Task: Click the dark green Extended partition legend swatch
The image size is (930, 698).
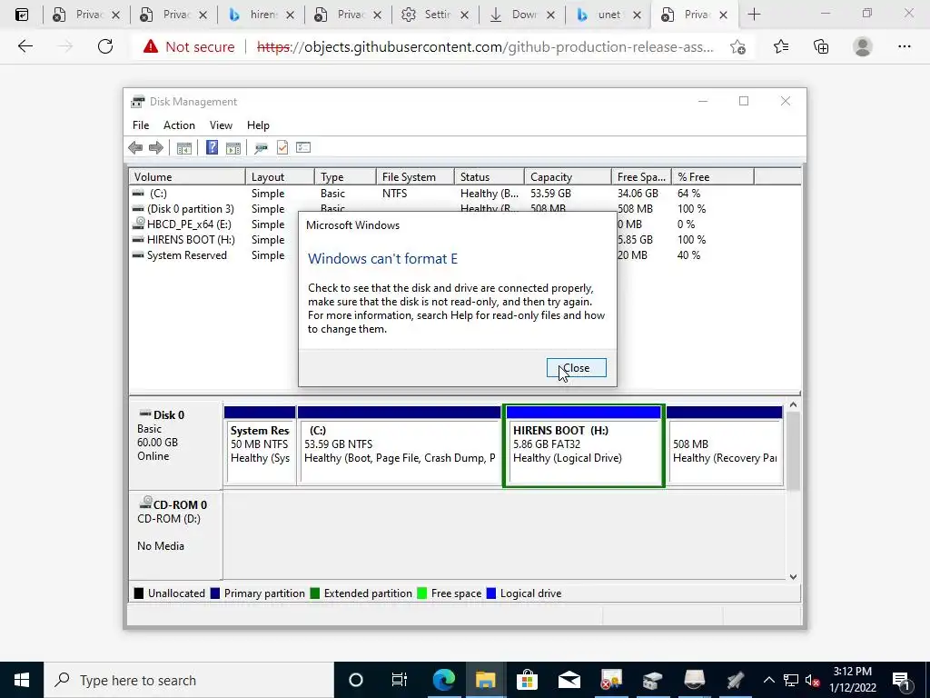Action: [x=315, y=593]
